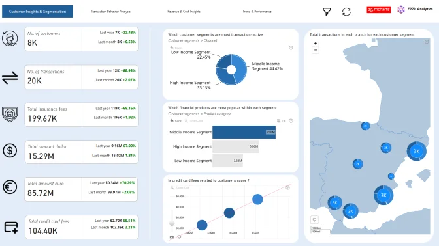This screenshot has height=246, width=439.
Task: Click the scatter chart vertical zoom slider handle
Action: tap(172, 223)
